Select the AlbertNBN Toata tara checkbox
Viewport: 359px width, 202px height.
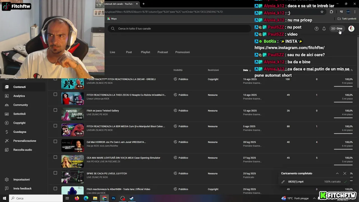coord(55,189)
